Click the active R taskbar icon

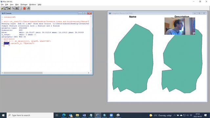pyautogui.click(x=98, y=115)
